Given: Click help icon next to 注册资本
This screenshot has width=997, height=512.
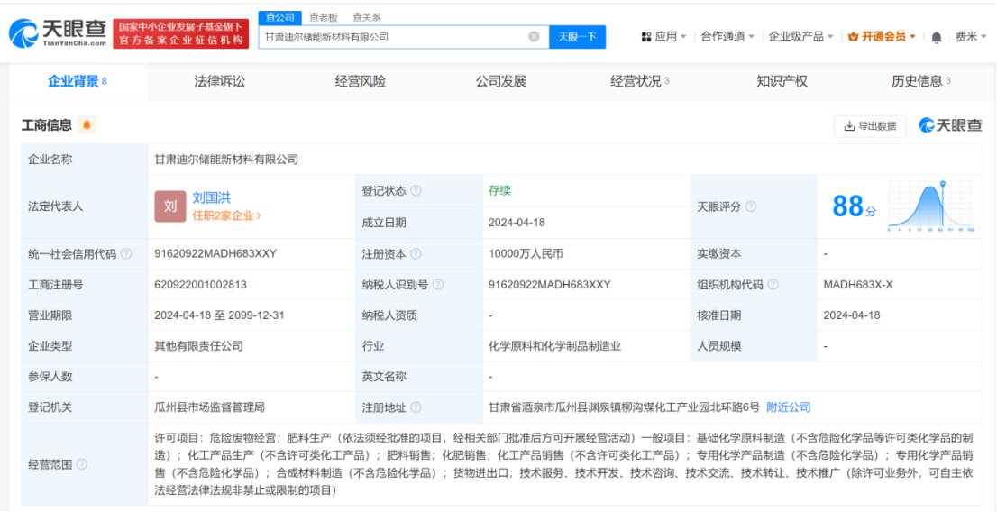Looking at the screenshot, I should (416, 254).
